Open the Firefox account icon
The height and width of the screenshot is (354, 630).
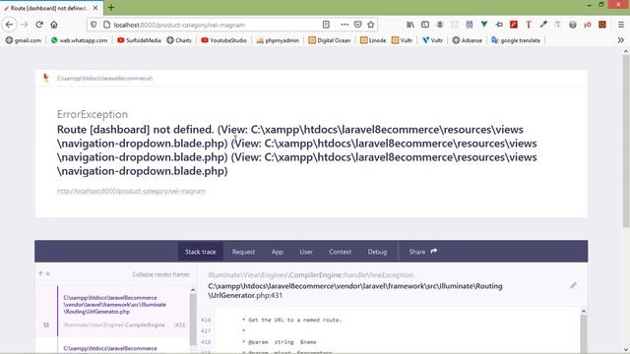coord(440,25)
